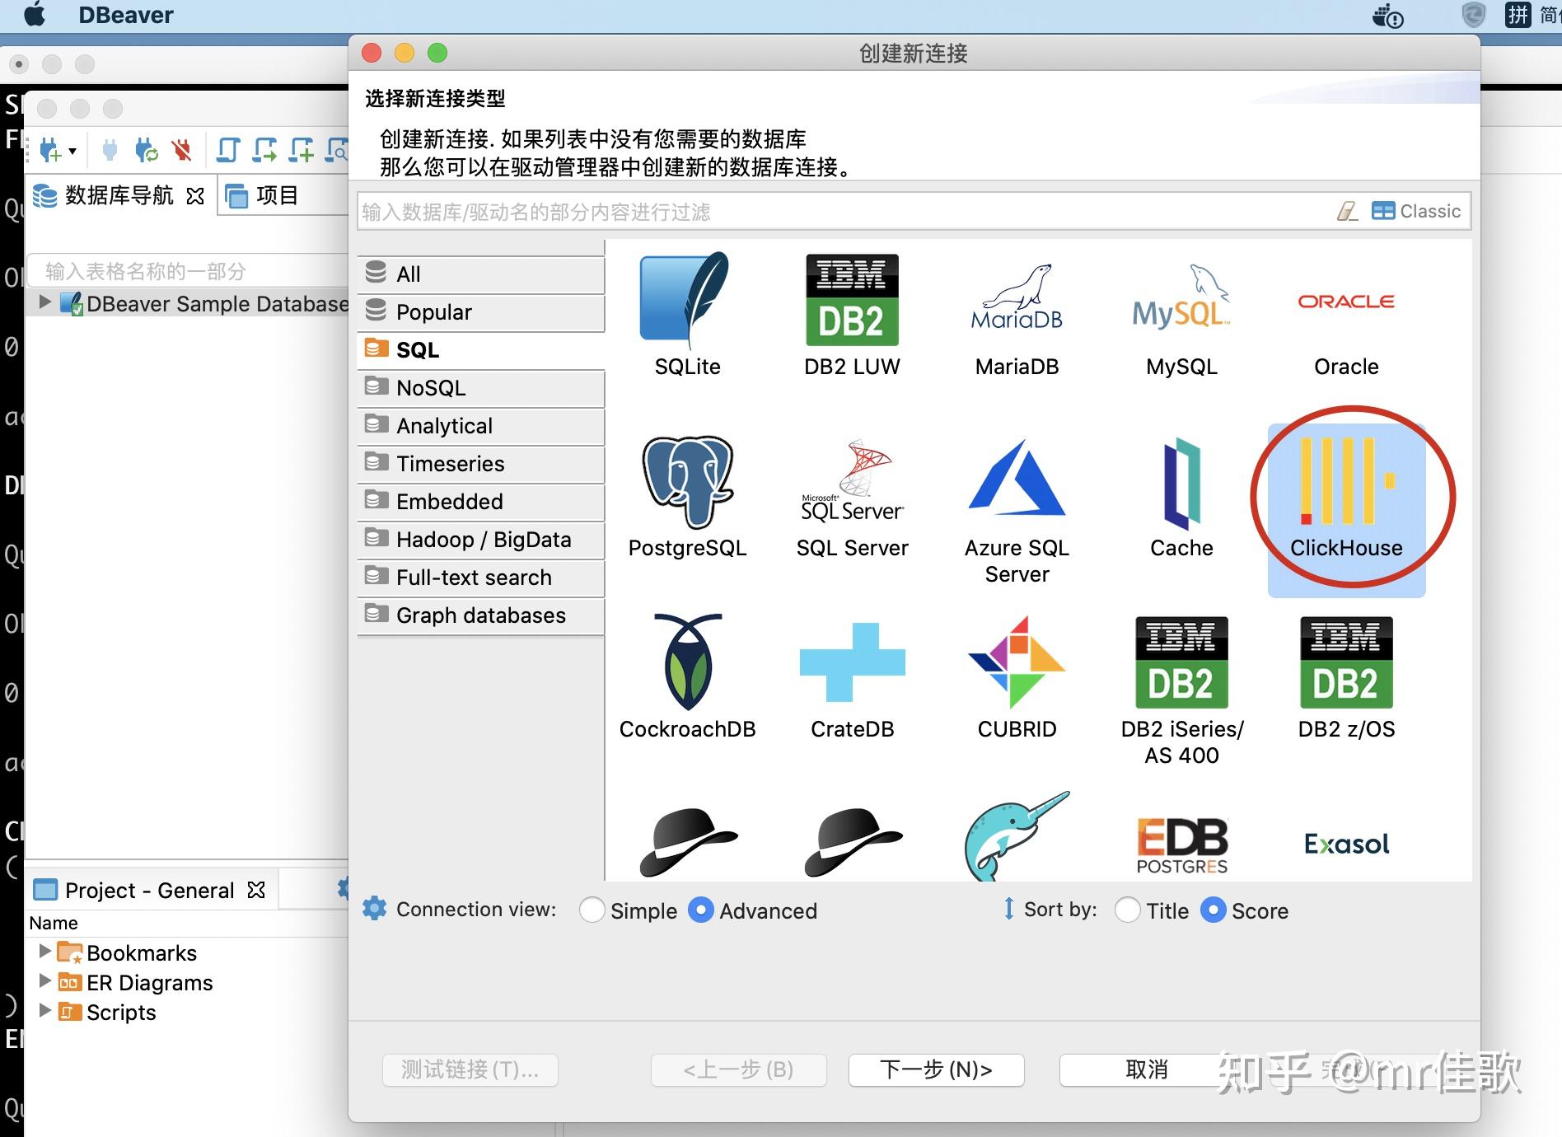Pick the CrateDB driver icon

tap(852, 662)
